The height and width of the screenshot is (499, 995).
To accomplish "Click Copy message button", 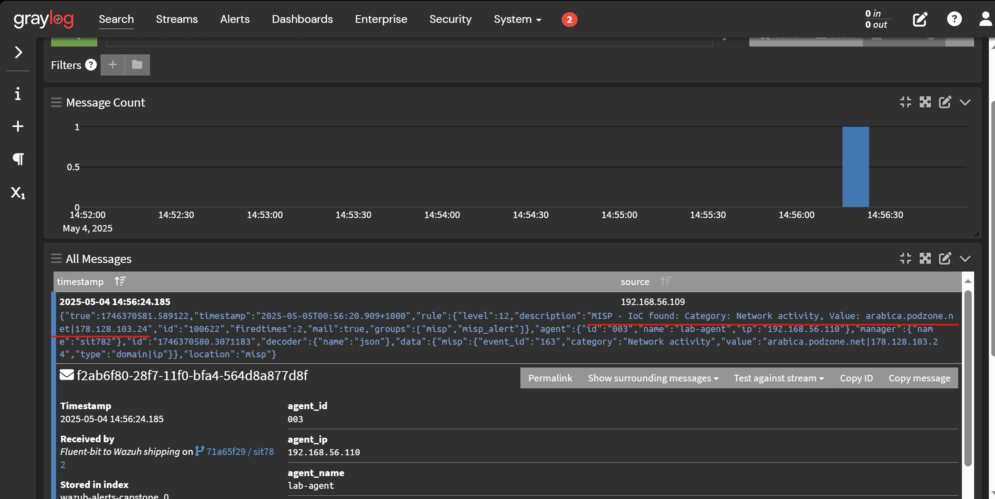I will pyautogui.click(x=919, y=378).
